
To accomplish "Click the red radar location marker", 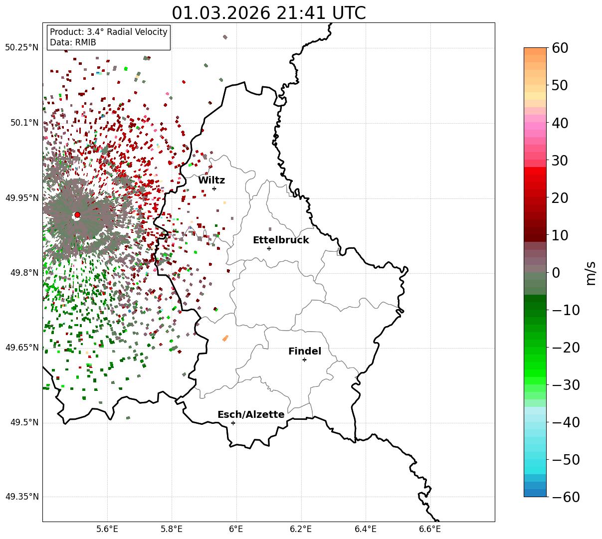I will 77,215.
